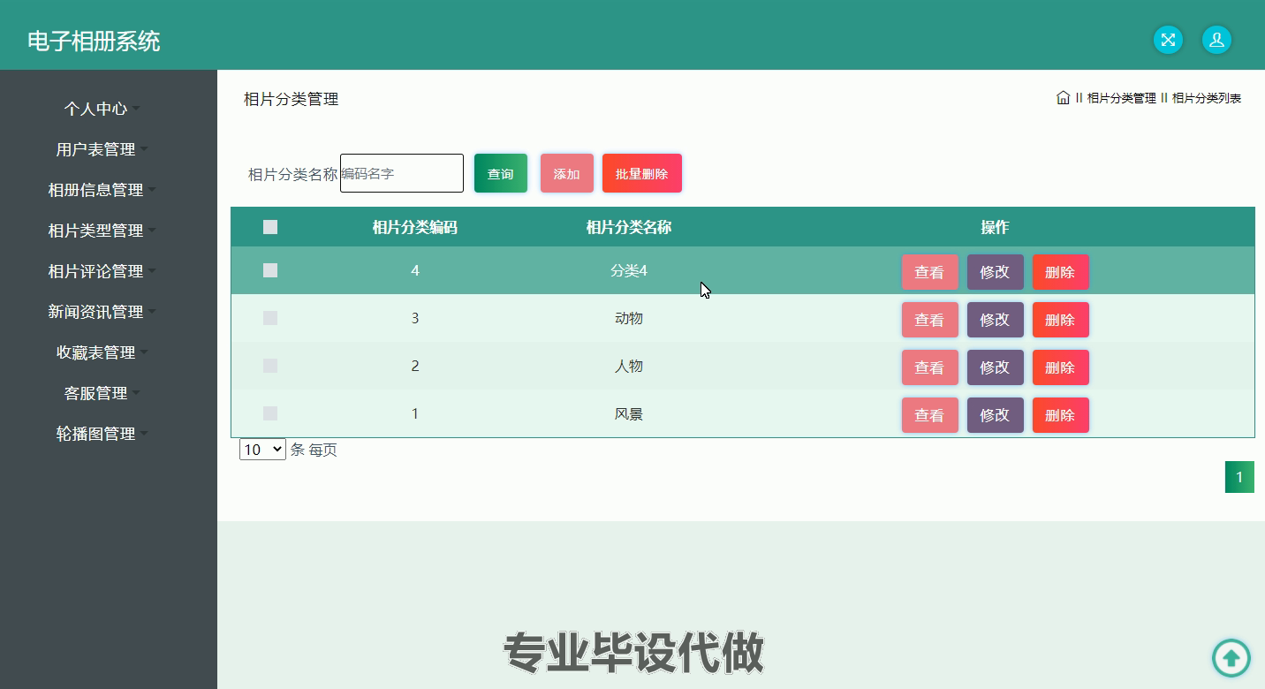Viewport: 1265px width, 689px height.
Task: Delete the 人物 row with 删除
Action: click(x=1060, y=367)
